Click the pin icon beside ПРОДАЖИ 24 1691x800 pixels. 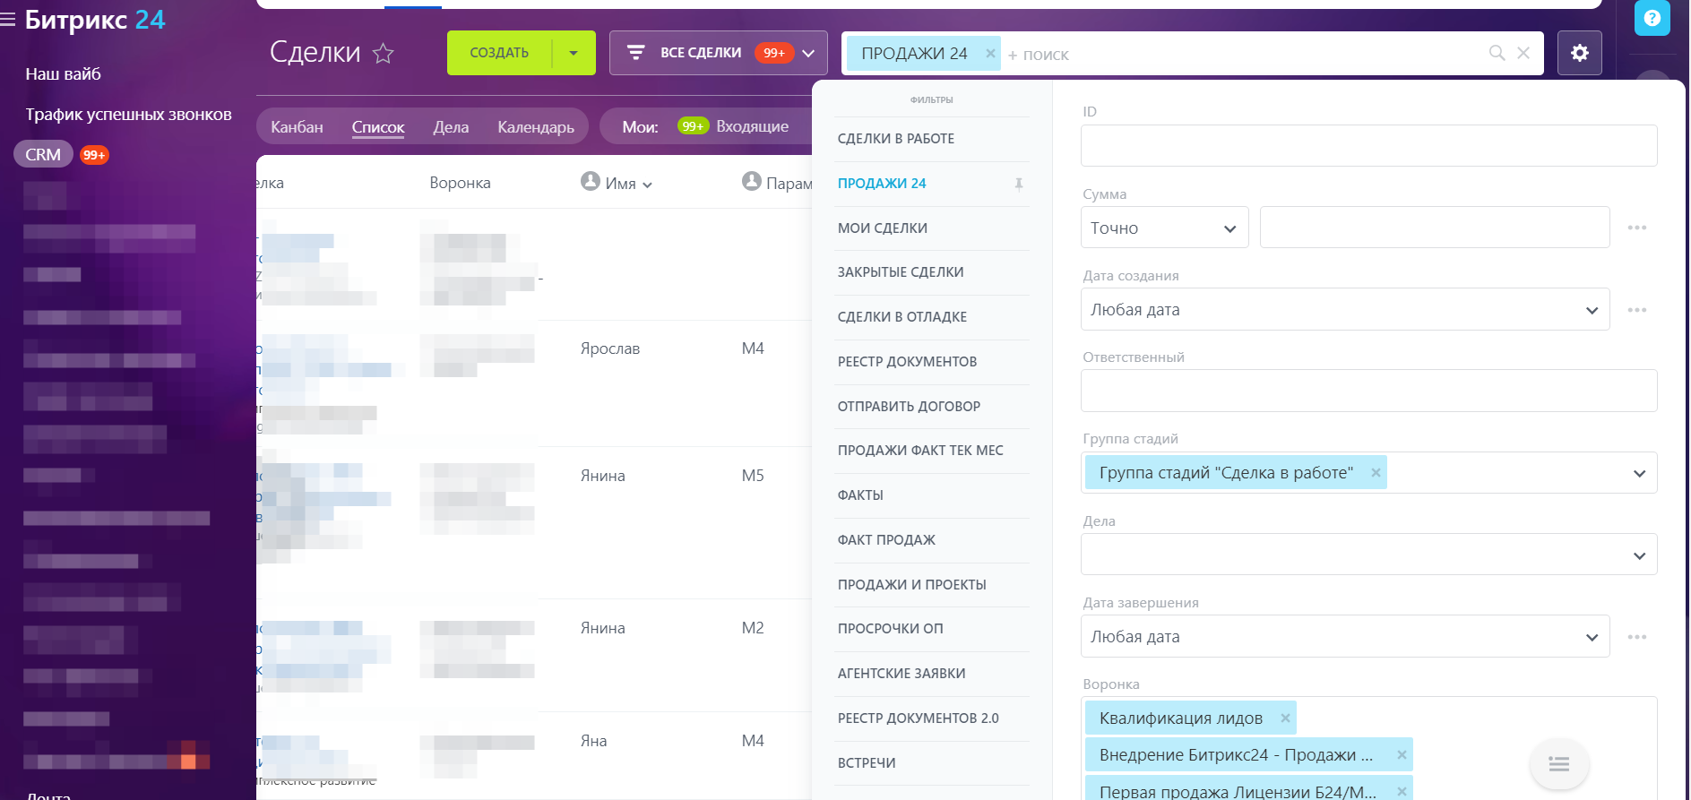coord(1018,184)
